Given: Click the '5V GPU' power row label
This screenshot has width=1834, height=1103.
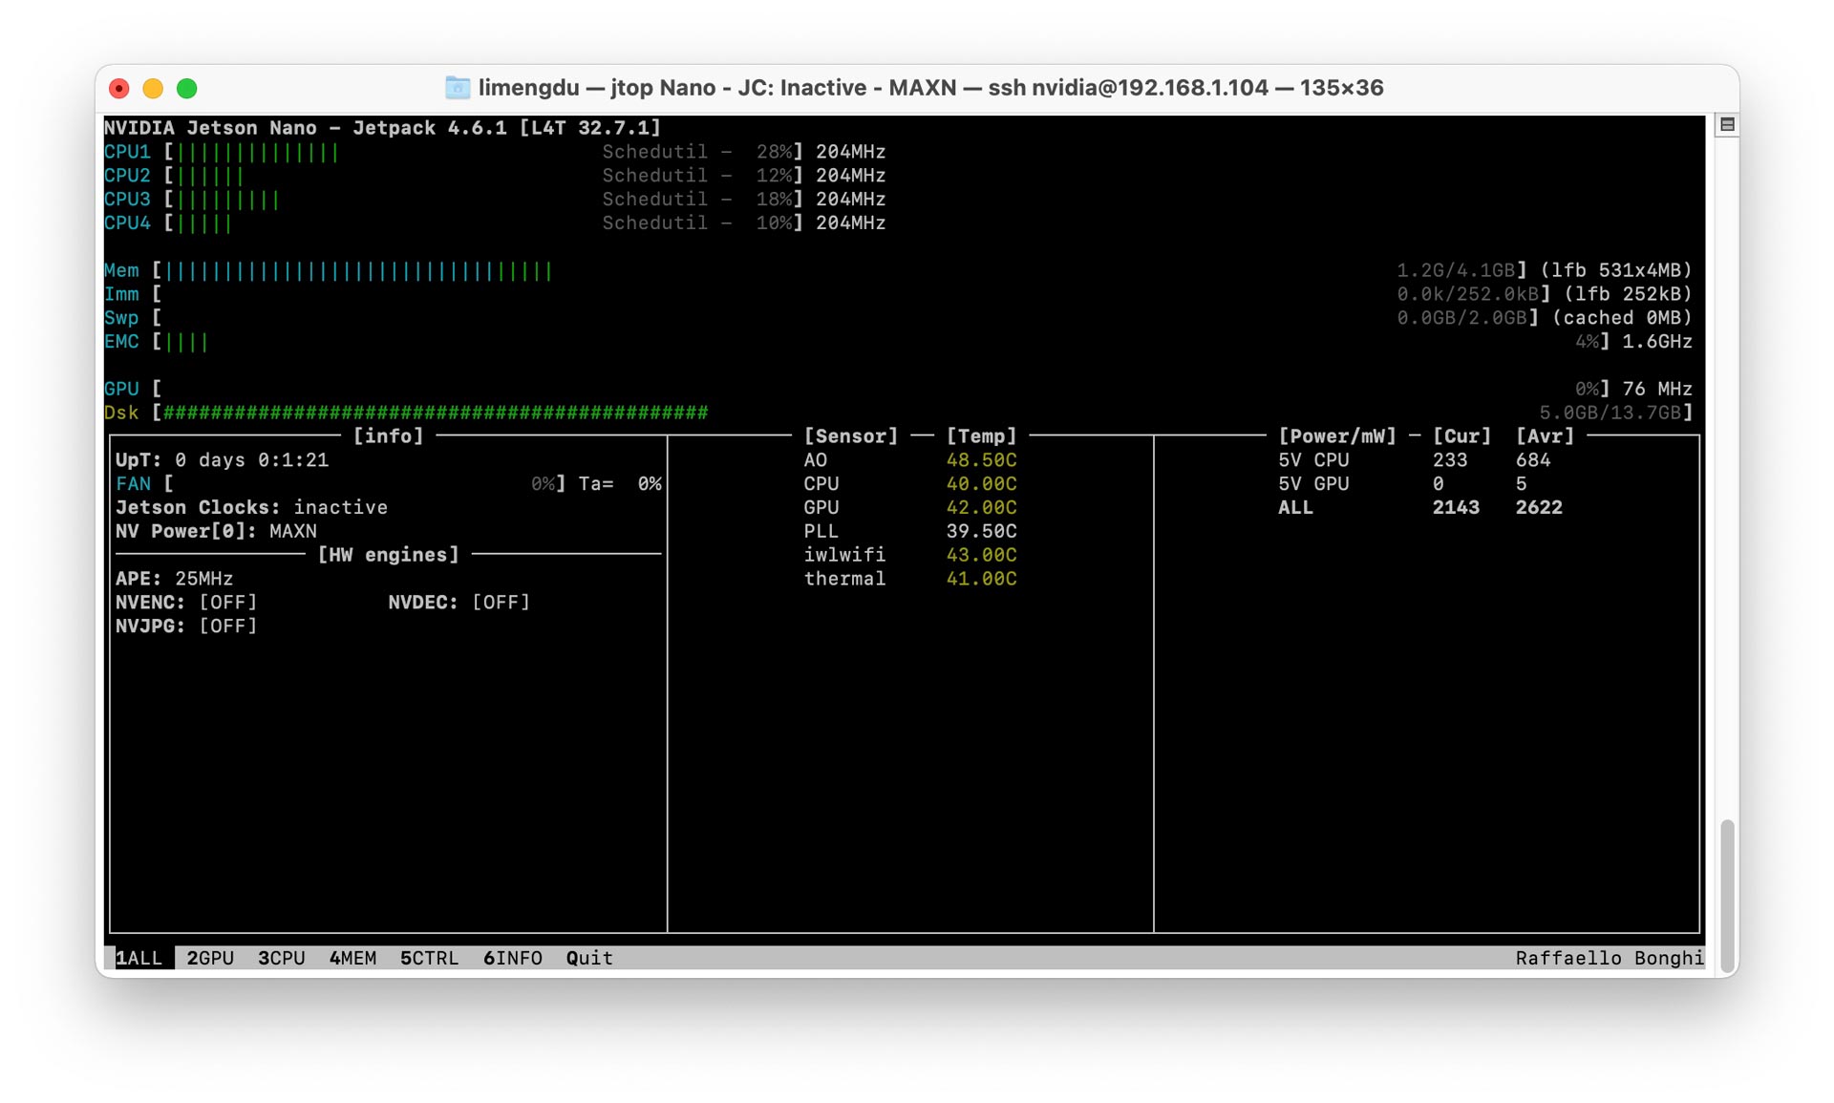Looking at the screenshot, I should 1313,484.
